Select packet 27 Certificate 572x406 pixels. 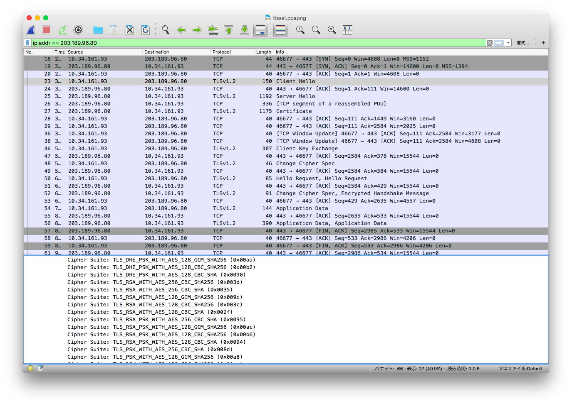[286, 111]
